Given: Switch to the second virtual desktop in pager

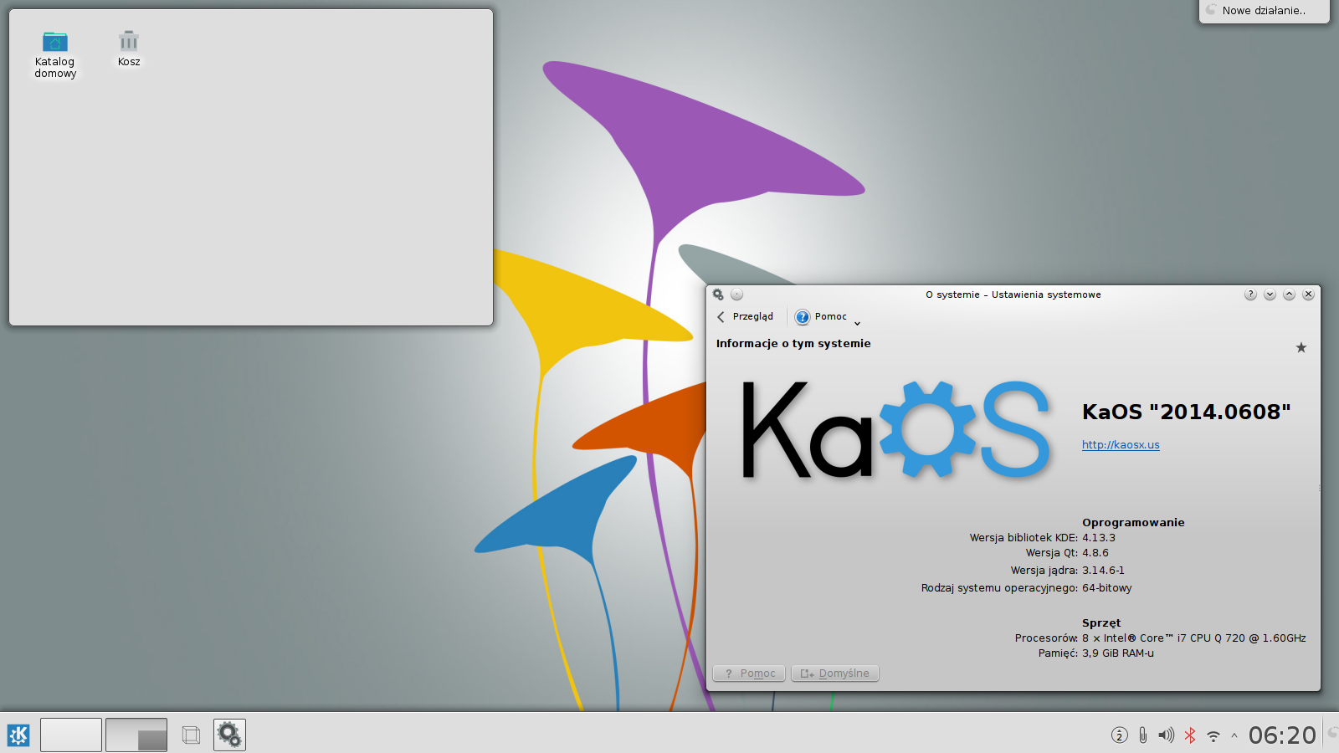Looking at the screenshot, I should point(136,735).
